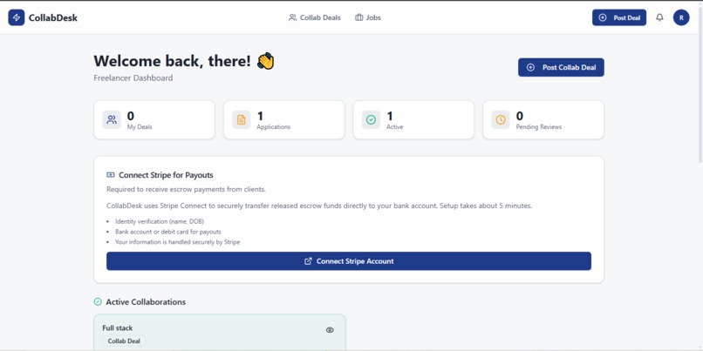Open the Applications stat card
The width and height of the screenshot is (703, 351).
(x=283, y=120)
